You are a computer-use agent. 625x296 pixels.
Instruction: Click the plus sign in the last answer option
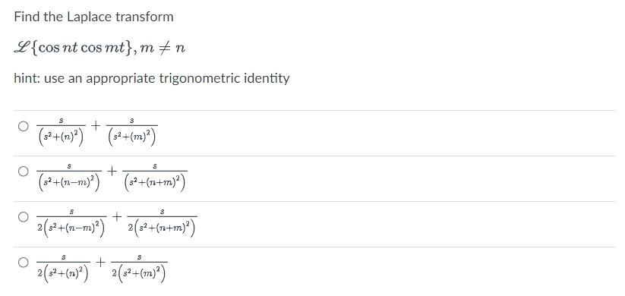pos(101,262)
